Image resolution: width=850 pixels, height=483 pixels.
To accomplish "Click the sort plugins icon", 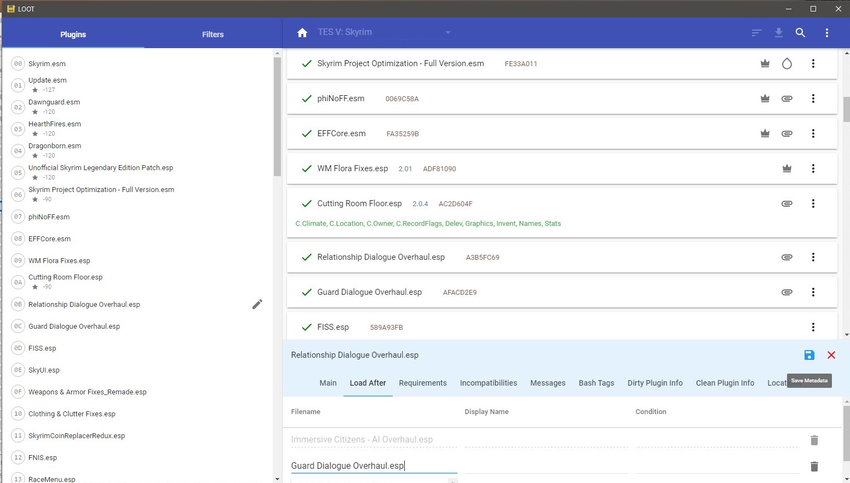I will (756, 33).
